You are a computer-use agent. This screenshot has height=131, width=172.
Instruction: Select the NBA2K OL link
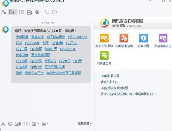tap(68, 49)
